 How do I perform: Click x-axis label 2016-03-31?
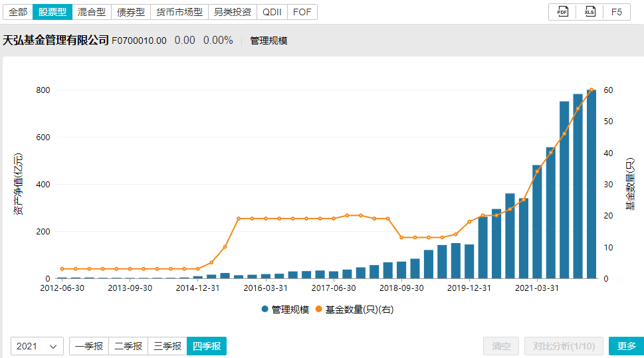pyautogui.click(x=265, y=288)
